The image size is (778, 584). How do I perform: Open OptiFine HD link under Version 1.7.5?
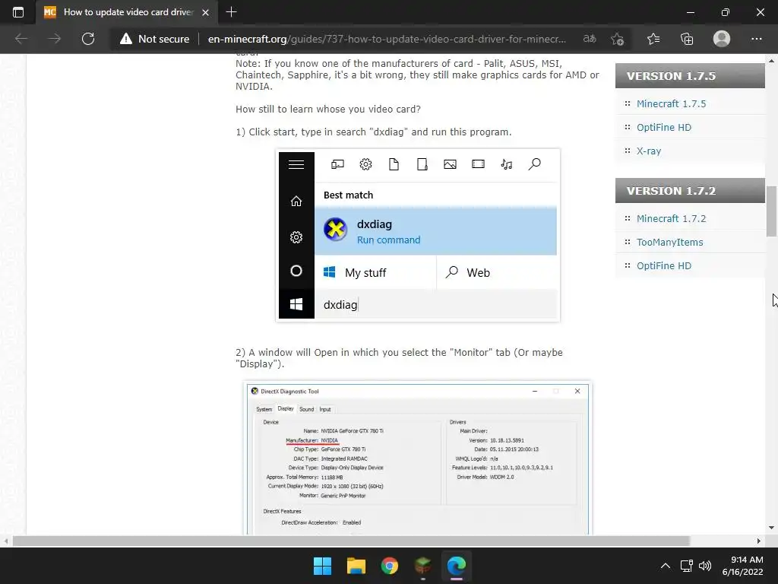(664, 127)
